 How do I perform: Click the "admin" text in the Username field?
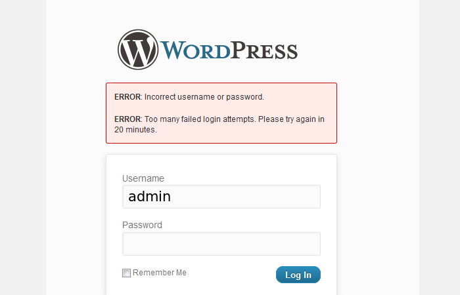[x=149, y=197]
